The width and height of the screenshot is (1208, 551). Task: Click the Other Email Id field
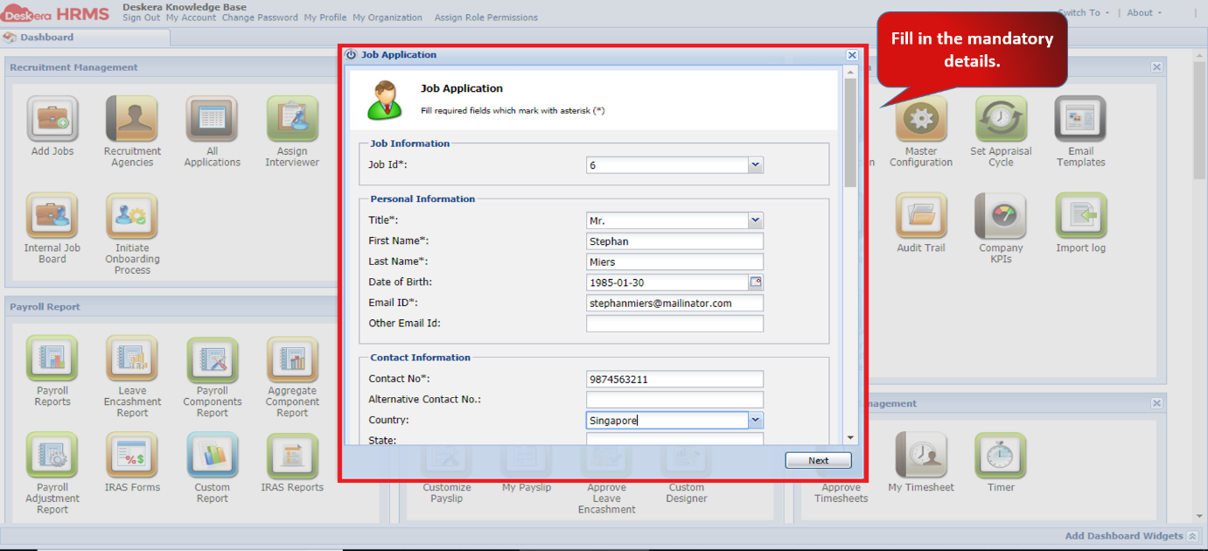point(674,324)
